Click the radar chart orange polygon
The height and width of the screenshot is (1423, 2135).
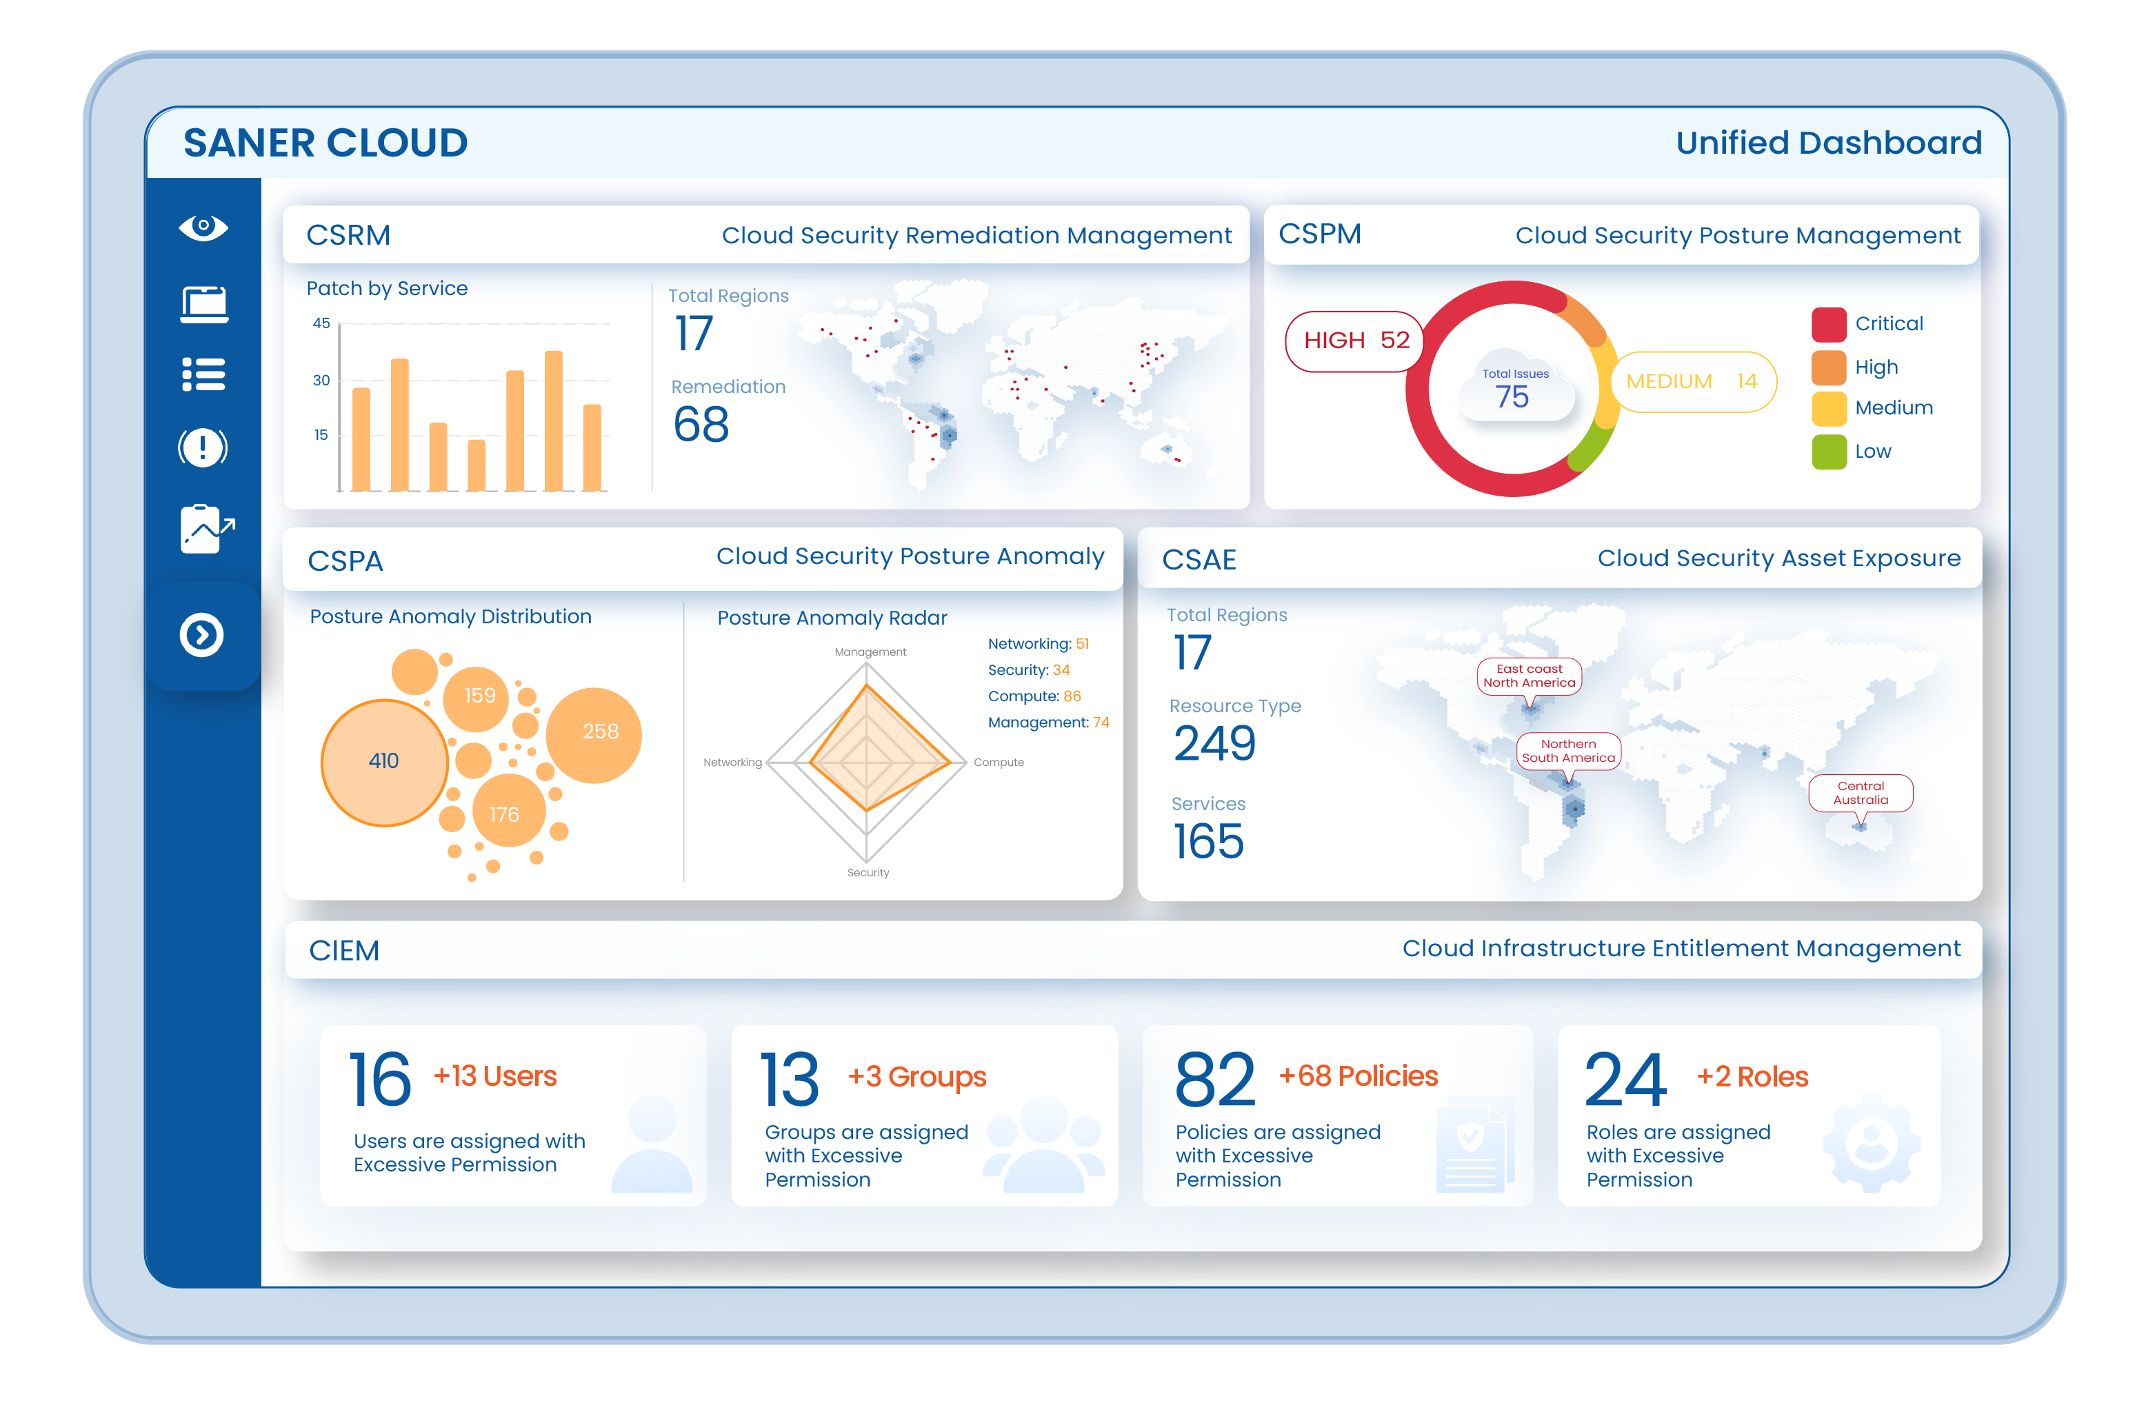click(879, 749)
